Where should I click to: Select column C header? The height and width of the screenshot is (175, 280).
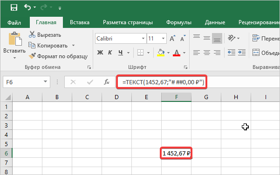87,97
